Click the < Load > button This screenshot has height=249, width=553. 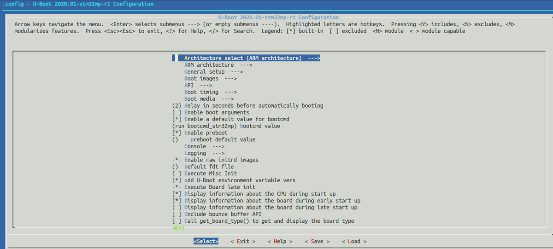click(x=354, y=241)
